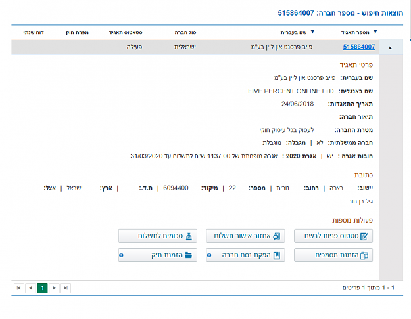The width and height of the screenshot is (411, 319).
Task: Open סטטוס פניות לרשם button
Action: pyautogui.click(x=333, y=236)
